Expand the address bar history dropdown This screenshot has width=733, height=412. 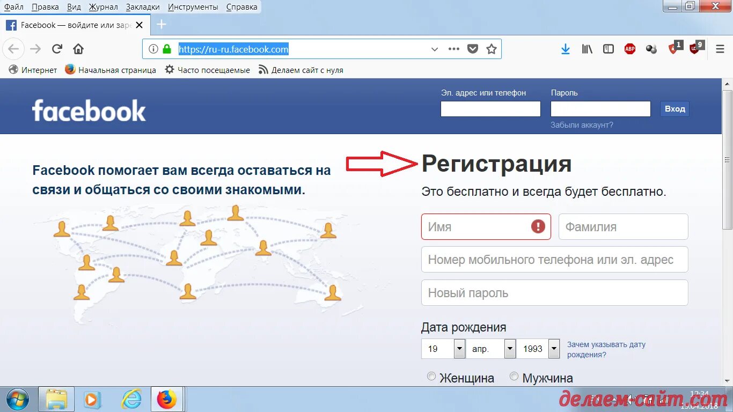tap(435, 49)
